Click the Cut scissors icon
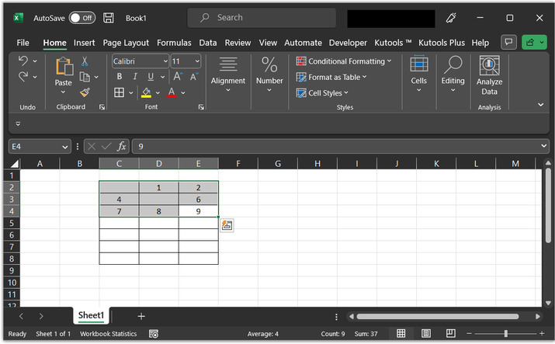555x344 pixels. click(85, 61)
